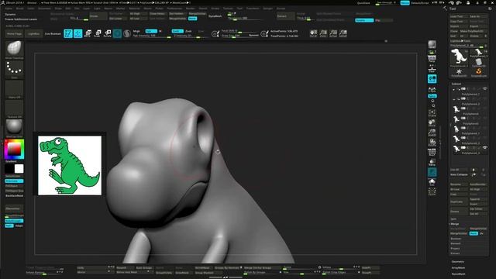Toggle Mrgb channel button
Screen dimensions: 496x279
point(136,31)
